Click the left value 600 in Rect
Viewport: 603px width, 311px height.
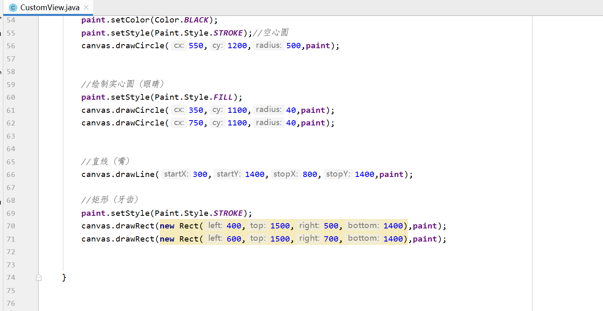[x=234, y=239]
